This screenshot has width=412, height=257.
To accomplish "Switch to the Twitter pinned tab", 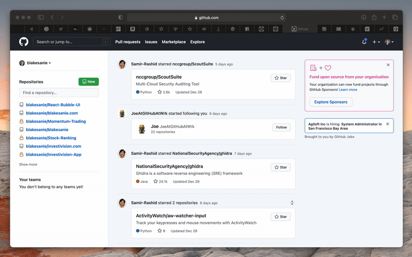I will (x=61, y=29).
